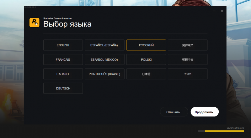Pick ITALIANO from the language grid
The height and width of the screenshot is (138, 251).
[63, 74]
